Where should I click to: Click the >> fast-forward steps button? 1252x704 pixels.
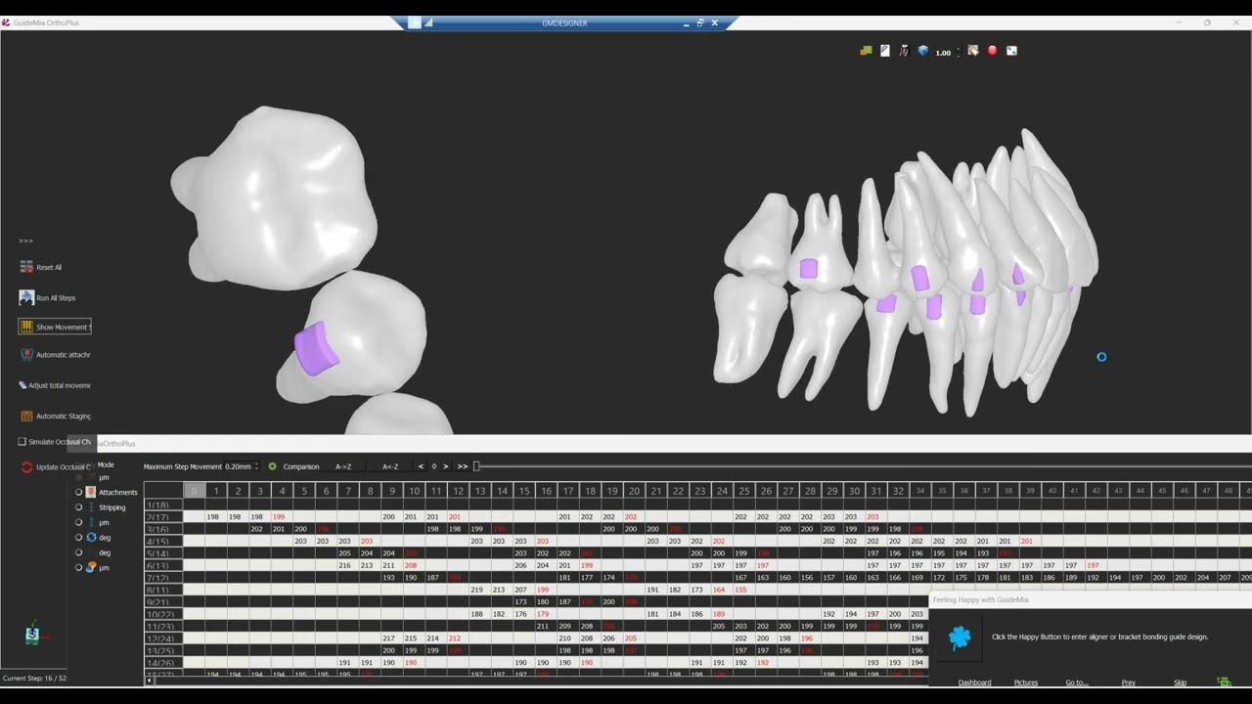click(463, 466)
